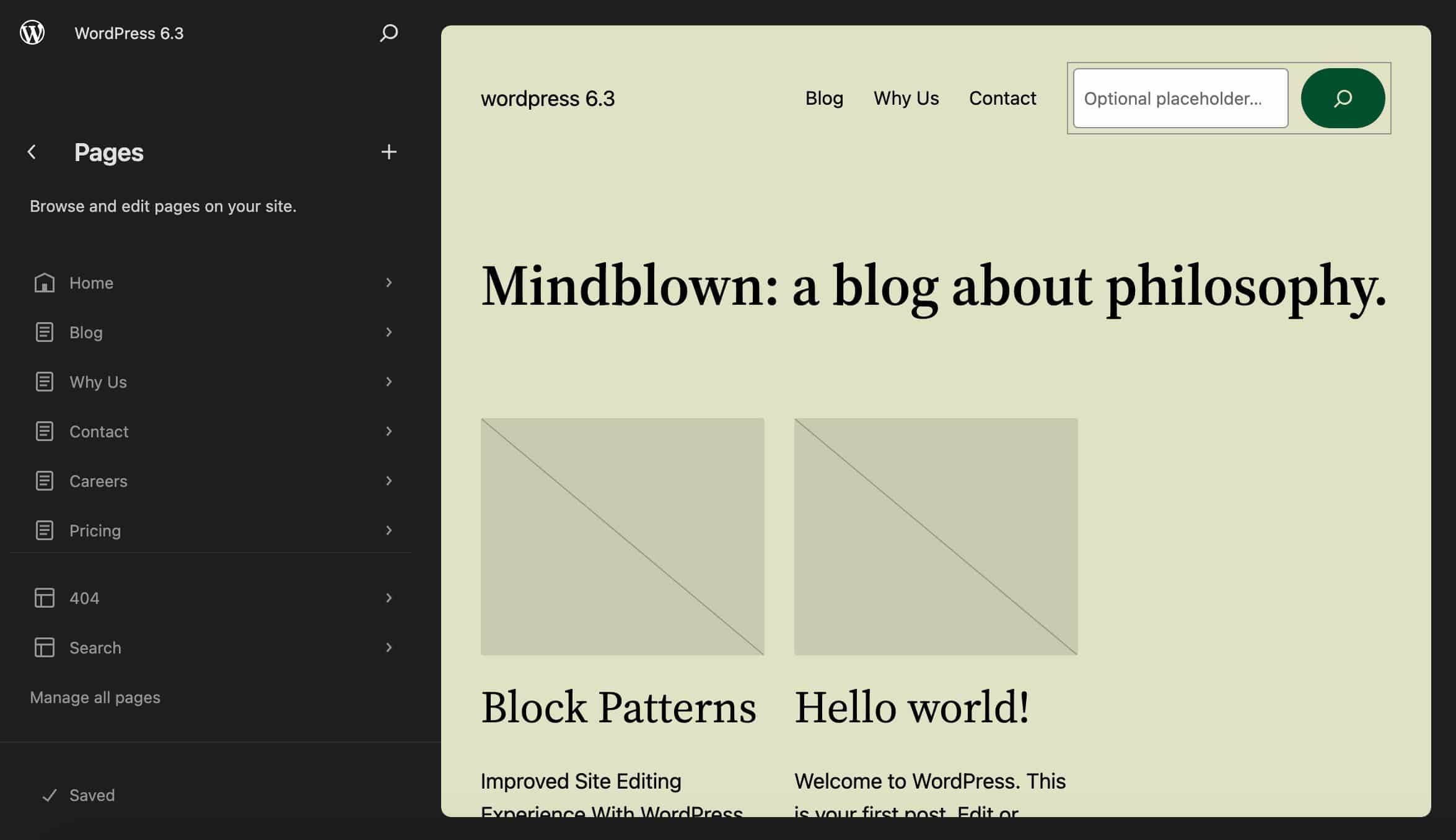Click the 404 template icon
The width and height of the screenshot is (1456, 840).
point(44,597)
